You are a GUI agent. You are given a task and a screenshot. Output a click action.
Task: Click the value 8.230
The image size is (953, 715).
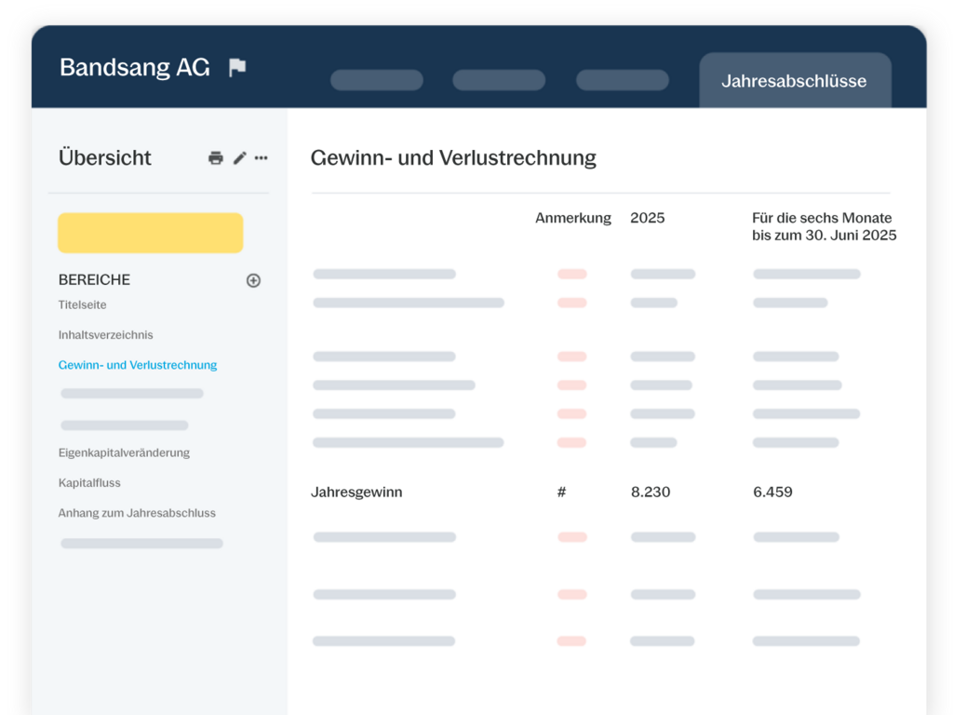click(x=651, y=492)
